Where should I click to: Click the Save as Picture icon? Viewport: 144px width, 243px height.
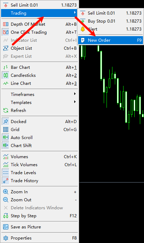click(6, 227)
